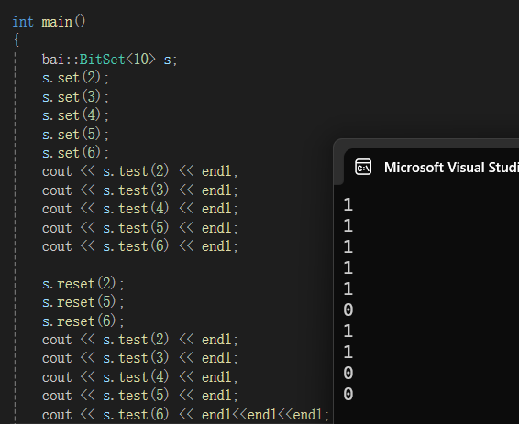Click the first 'cout << s.test(6) << endl;' line
The image size is (519, 424).
tap(139, 246)
